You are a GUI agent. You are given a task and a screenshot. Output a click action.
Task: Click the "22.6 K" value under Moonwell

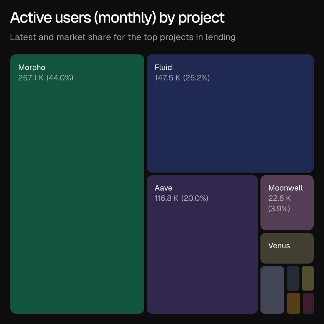tap(279, 198)
